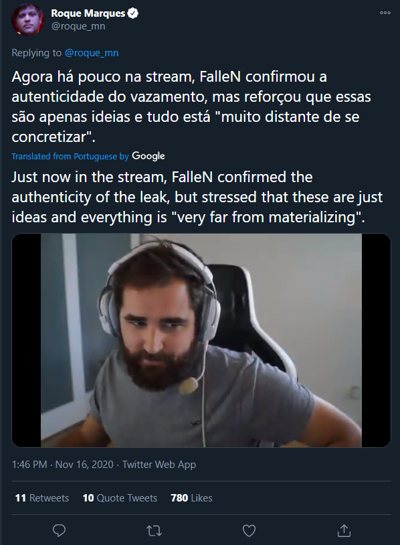Open the @roque_mn mention in Replying to
This screenshot has height=545, width=400.
pos(92,53)
